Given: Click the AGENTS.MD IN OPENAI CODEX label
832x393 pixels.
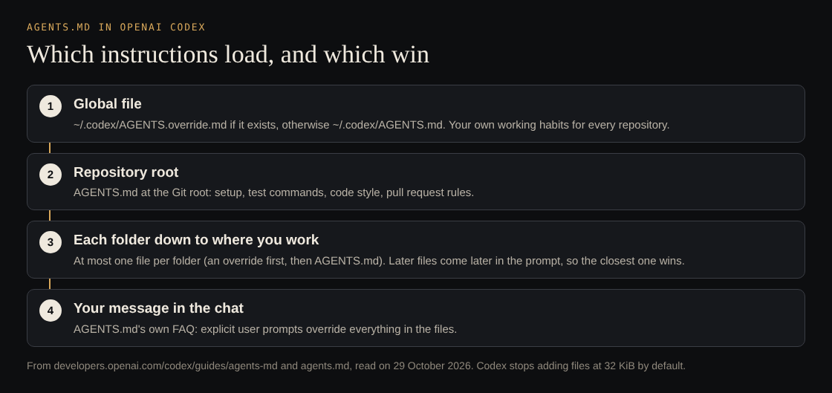Looking at the screenshot, I should [x=116, y=27].
